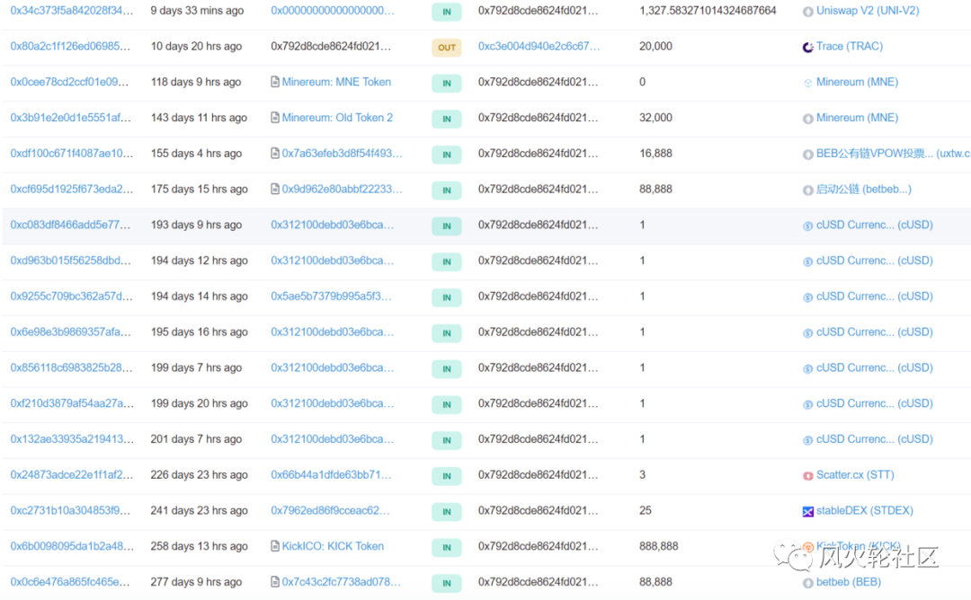Open sender address 0x66b44a1dfde63bb71

click(331, 475)
